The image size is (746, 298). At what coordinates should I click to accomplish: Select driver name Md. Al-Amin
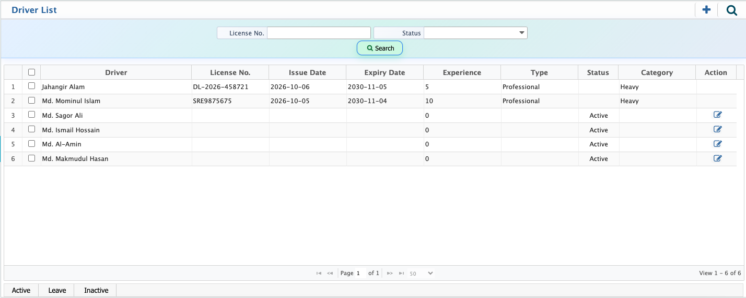coord(62,144)
